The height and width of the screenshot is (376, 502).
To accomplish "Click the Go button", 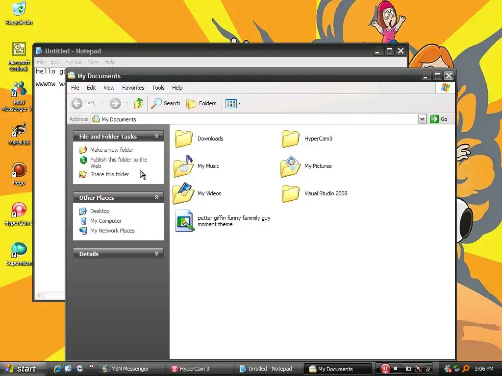I will click(x=439, y=119).
